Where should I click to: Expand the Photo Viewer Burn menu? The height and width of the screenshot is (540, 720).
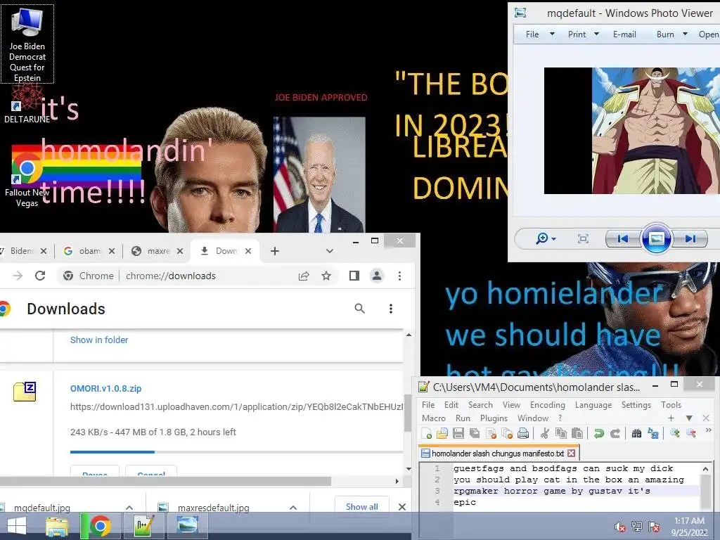tap(671, 34)
